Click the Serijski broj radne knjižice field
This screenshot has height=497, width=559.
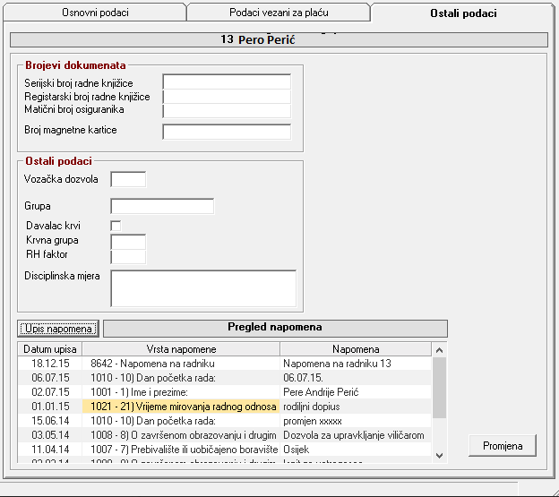(x=227, y=82)
